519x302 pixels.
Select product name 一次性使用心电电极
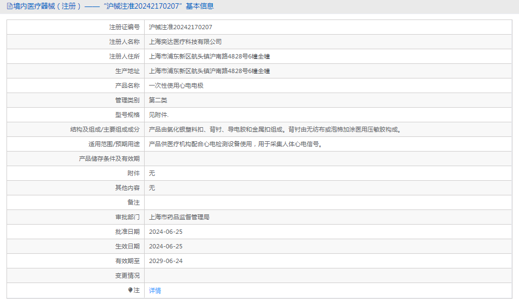pos(176,86)
